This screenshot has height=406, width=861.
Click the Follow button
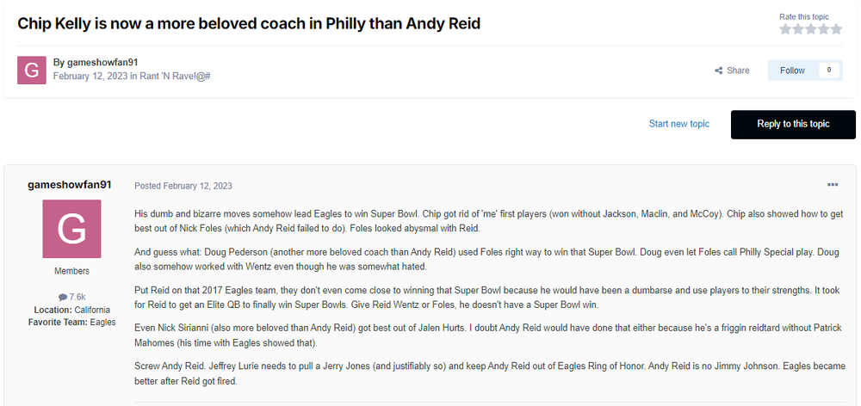tap(792, 71)
